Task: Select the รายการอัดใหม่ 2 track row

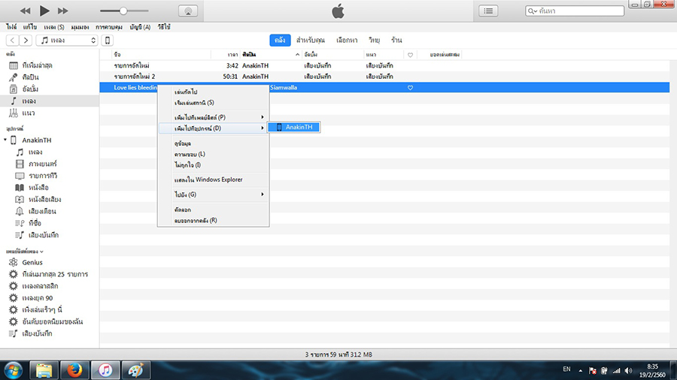Action: tap(384, 77)
